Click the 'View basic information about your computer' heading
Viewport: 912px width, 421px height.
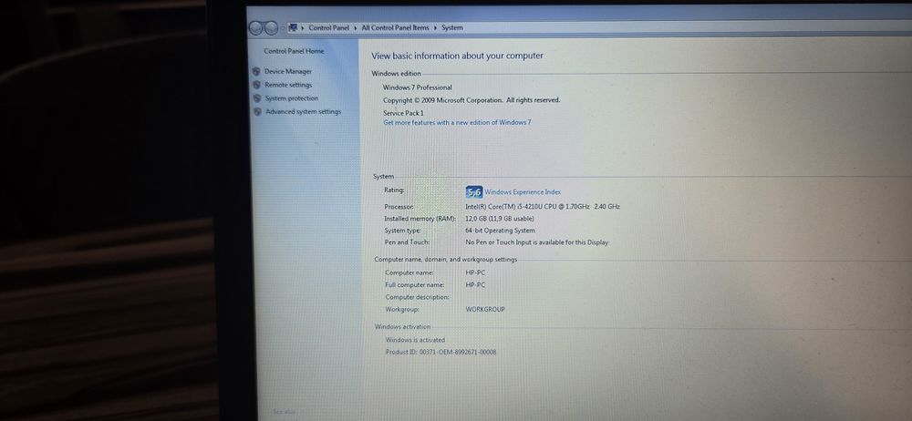[x=457, y=56]
